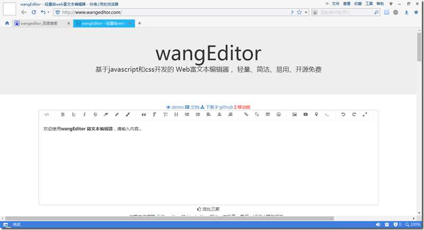Screen dimensions: 424x230
Task: Click the browser undo-close arrow
Action: pos(43,12)
